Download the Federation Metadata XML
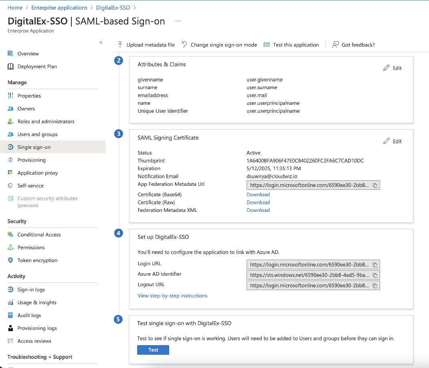 click(x=258, y=210)
